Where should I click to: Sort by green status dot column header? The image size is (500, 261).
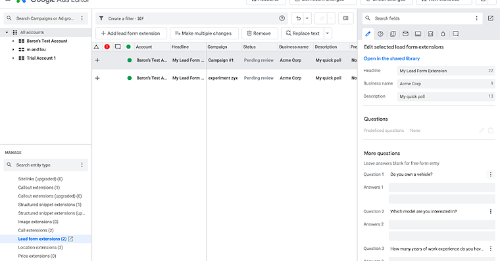(x=128, y=47)
